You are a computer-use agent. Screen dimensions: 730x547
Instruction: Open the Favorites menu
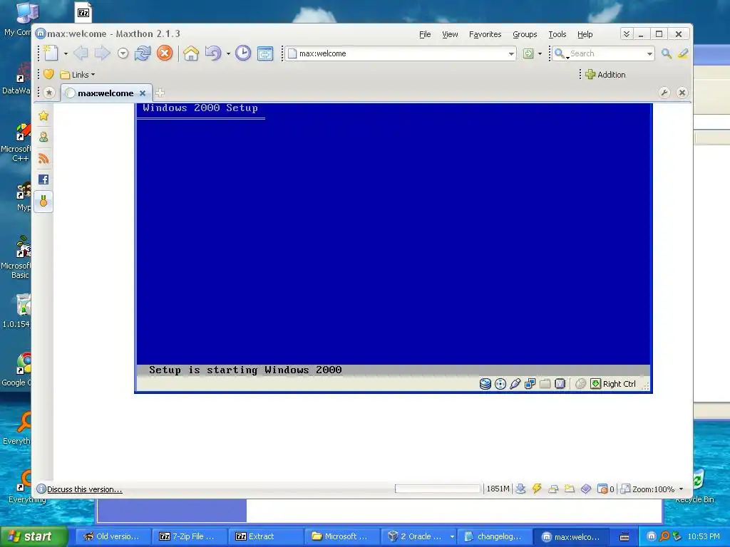click(x=485, y=34)
